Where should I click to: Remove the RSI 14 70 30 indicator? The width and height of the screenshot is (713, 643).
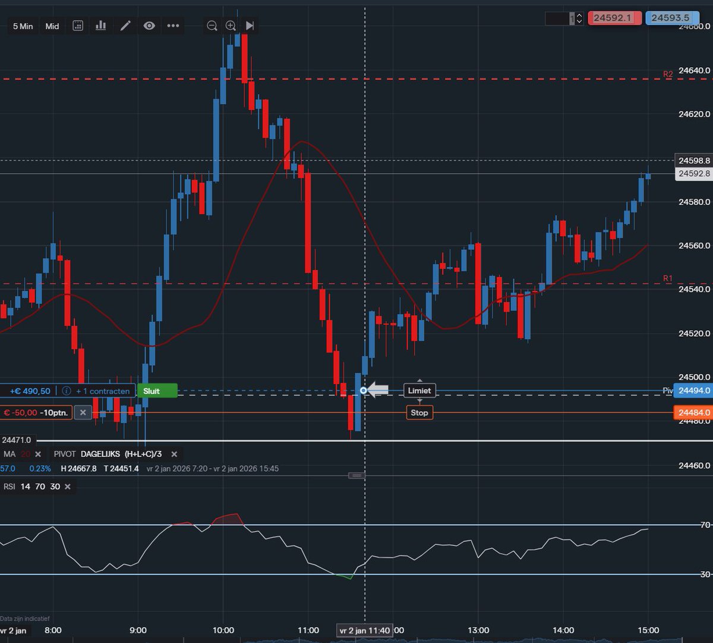[67, 487]
